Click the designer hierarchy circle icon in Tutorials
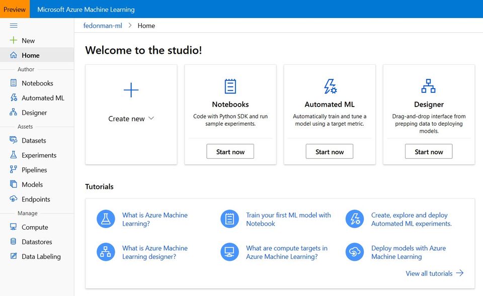This screenshot has width=483, height=296. click(x=106, y=252)
